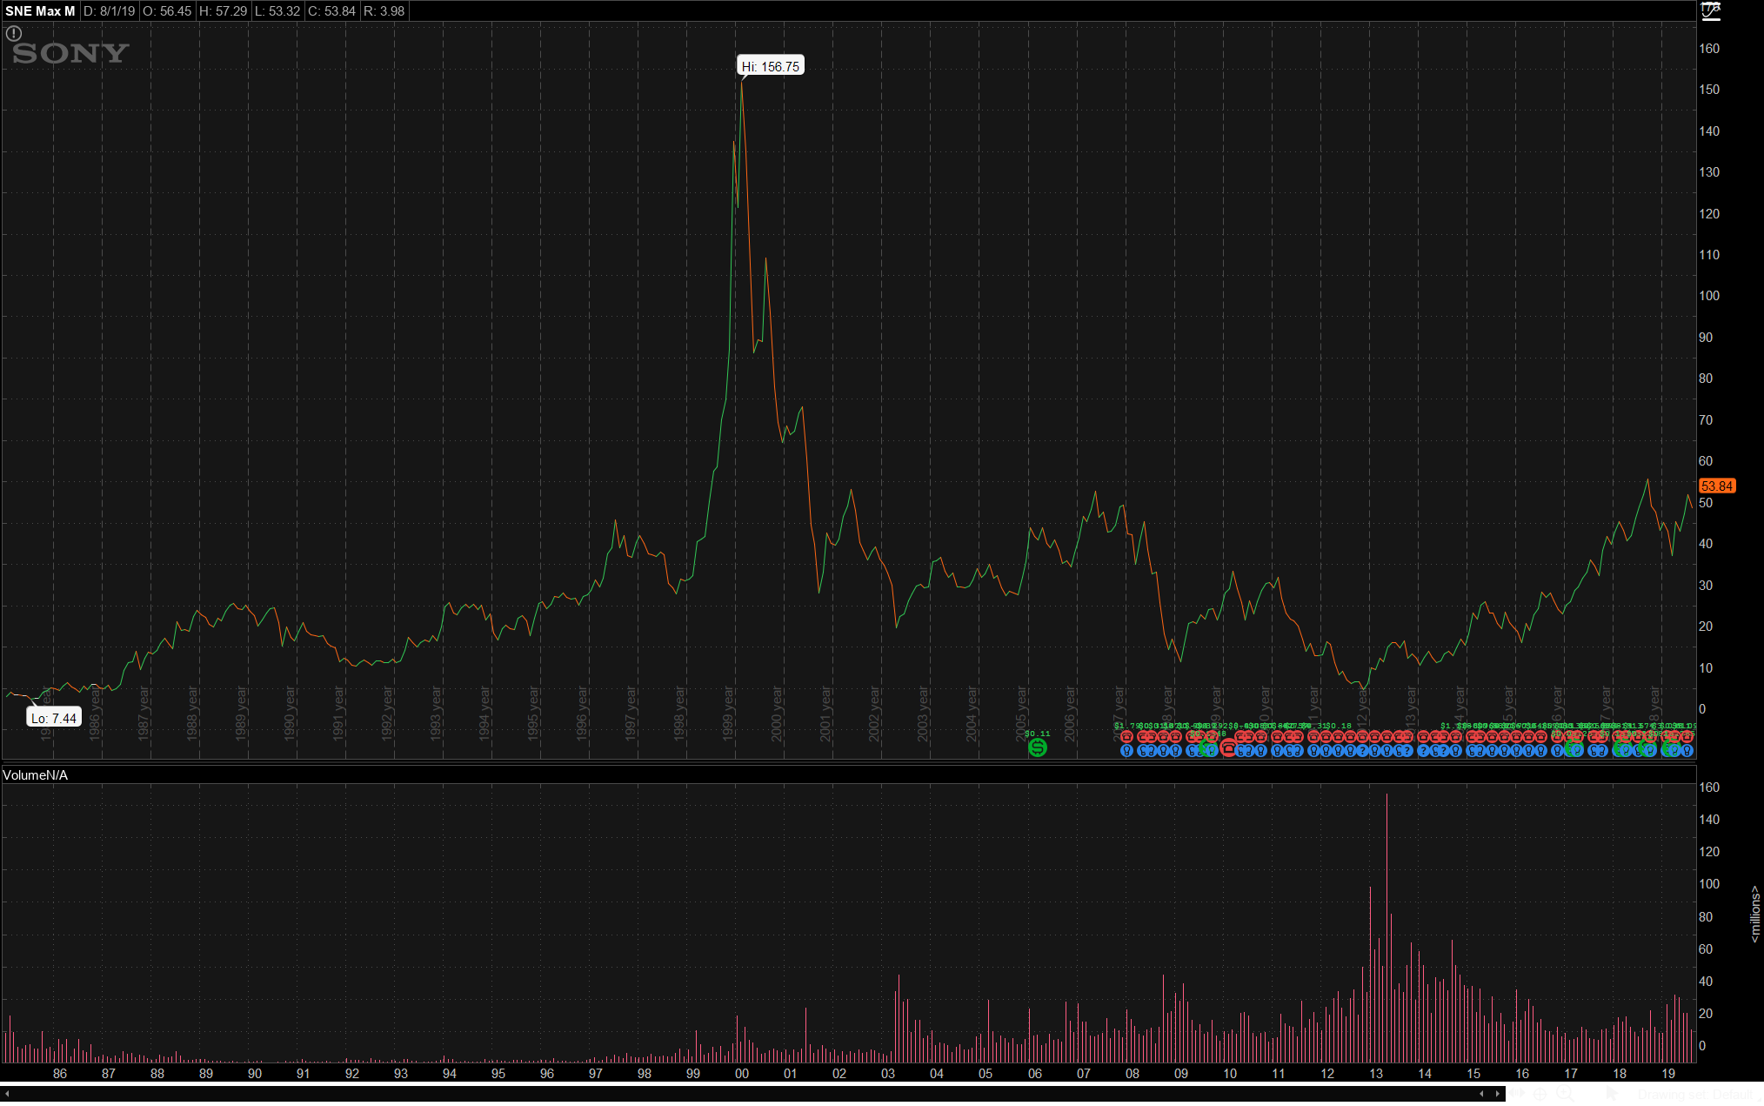Viewport: 1764px width, 1106px height.
Task: Click the zoom-in magnifier icon
Action: [1564, 1093]
